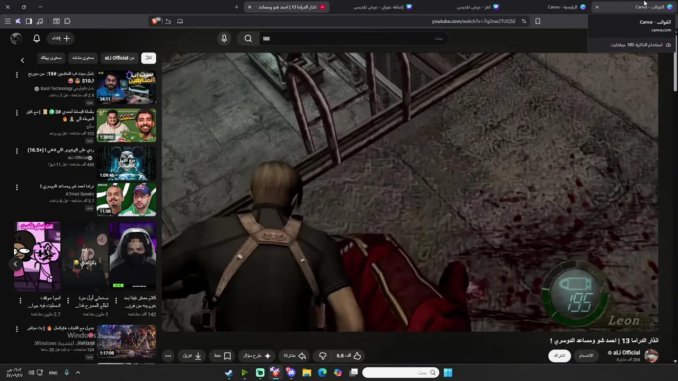Open the 1:30:01 video thumbnail

126,125
